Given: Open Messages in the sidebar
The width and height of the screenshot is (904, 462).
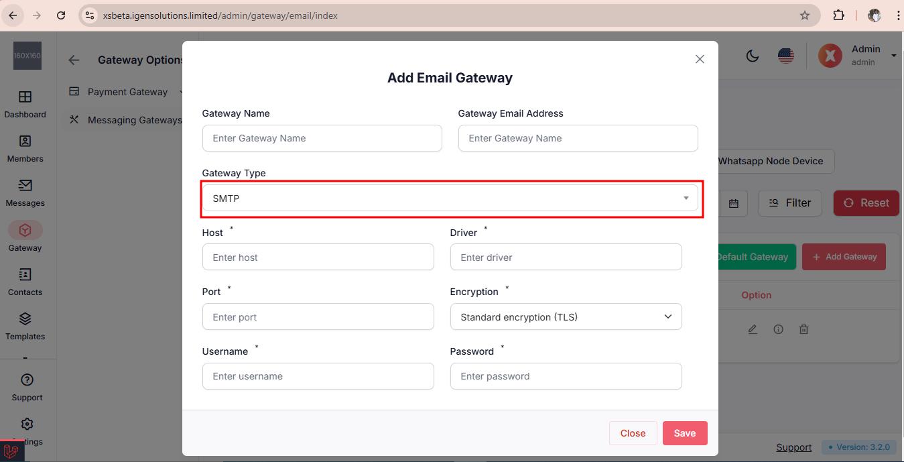Looking at the screenshot, I should click(25, 193).
